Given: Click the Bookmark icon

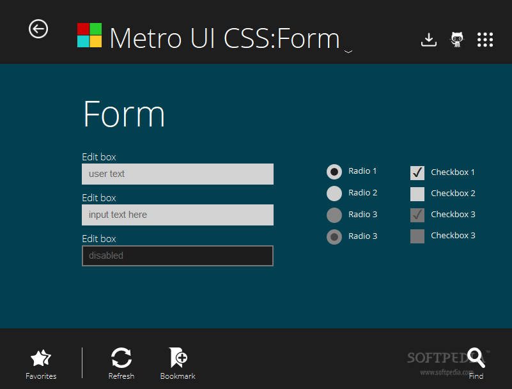Looking at the screenshot, I should (x=176, y=358).
